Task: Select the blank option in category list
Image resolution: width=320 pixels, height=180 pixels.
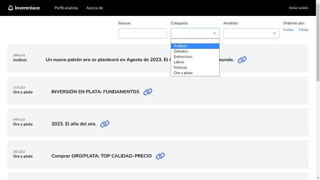Action: click(x=195, y=41)
